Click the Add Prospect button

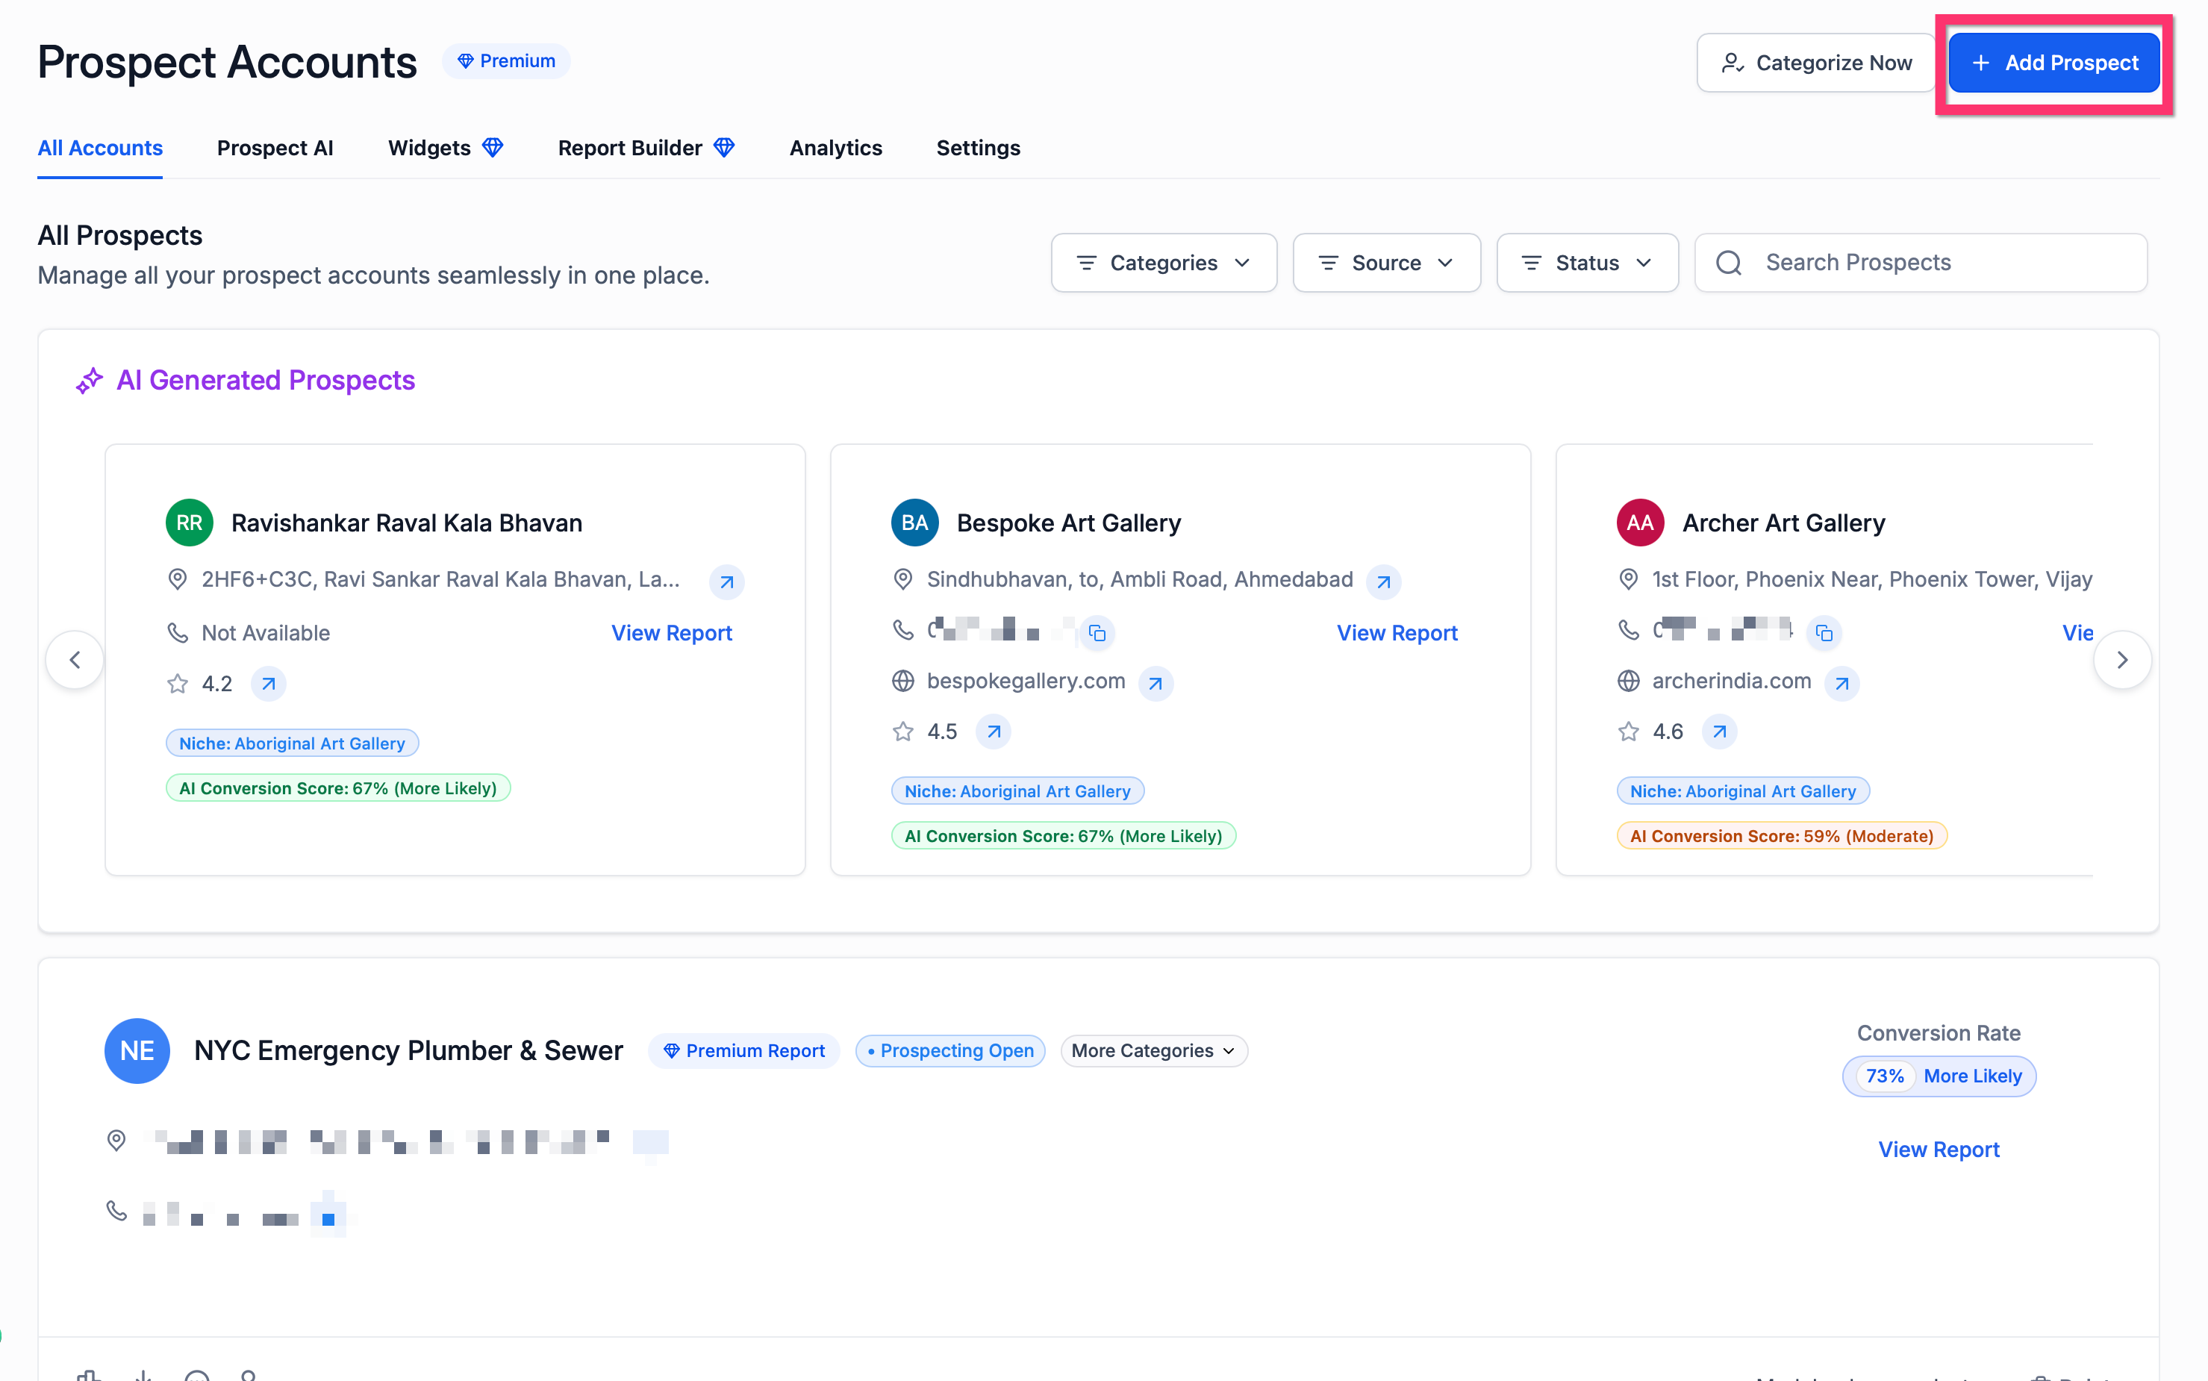(x=2053, y=63)
